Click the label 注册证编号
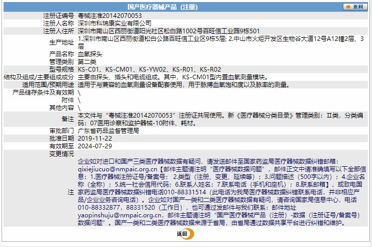This screenshot has width=372, height=247. point(58,16)
